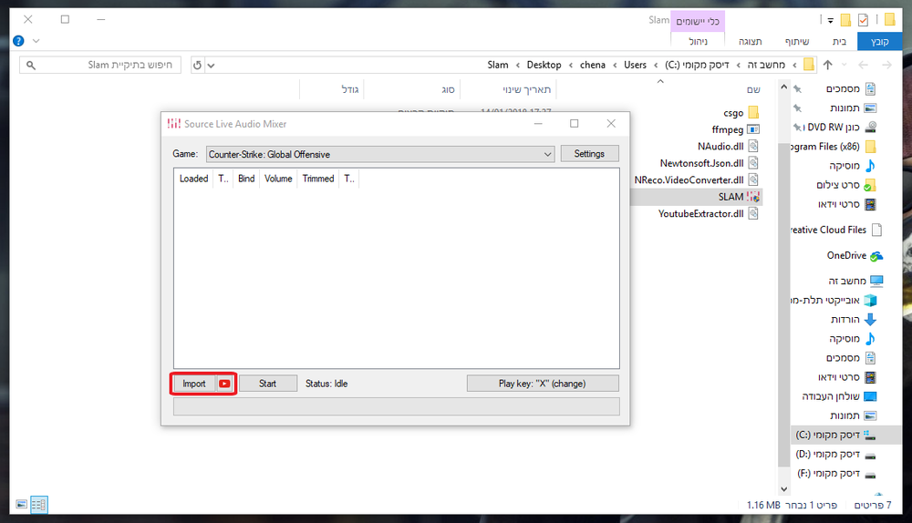Click the YoutubeExtractor.dll file name
Screen dimensions: 912x523
tap(700, 213)
